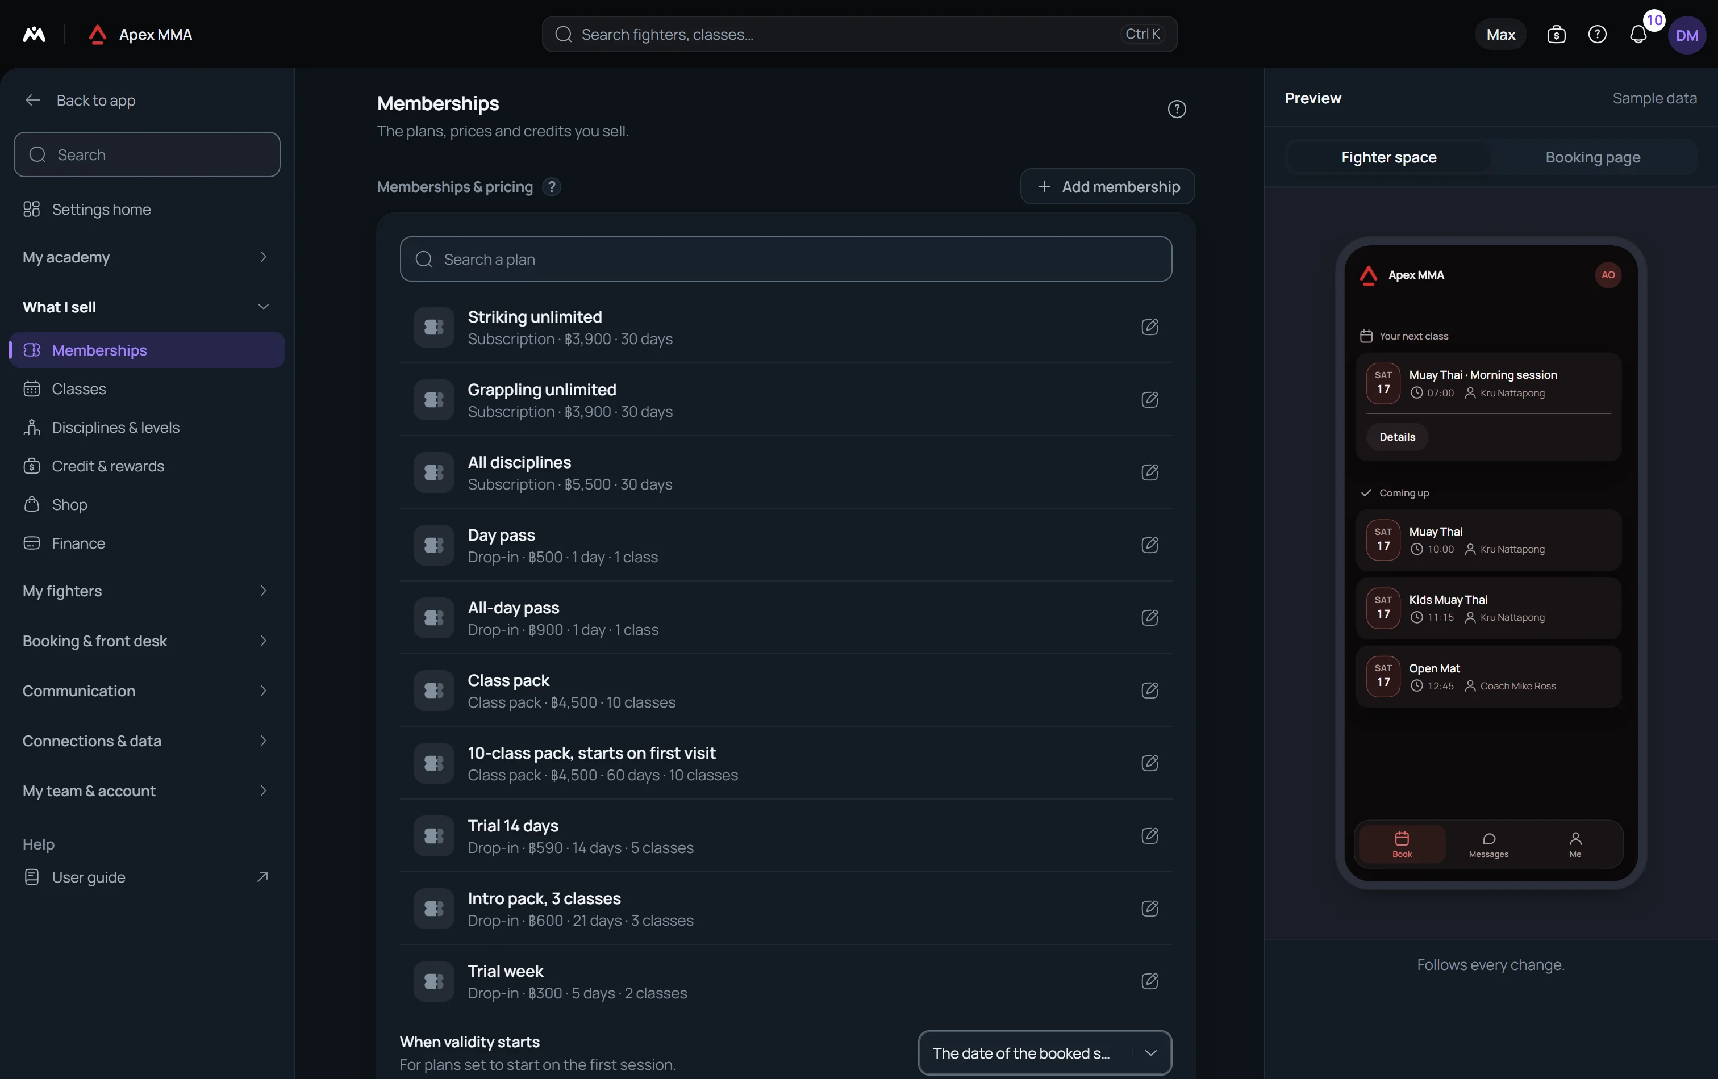
Task: Open Finance in the sidebar
Action: pos(146,543)
